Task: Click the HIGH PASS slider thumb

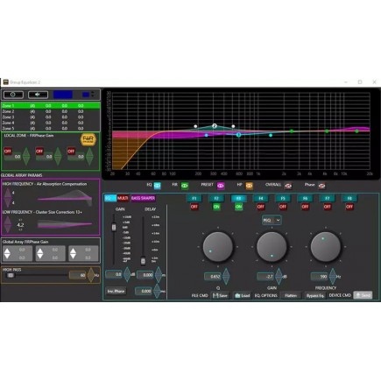Action: (11, 275)
